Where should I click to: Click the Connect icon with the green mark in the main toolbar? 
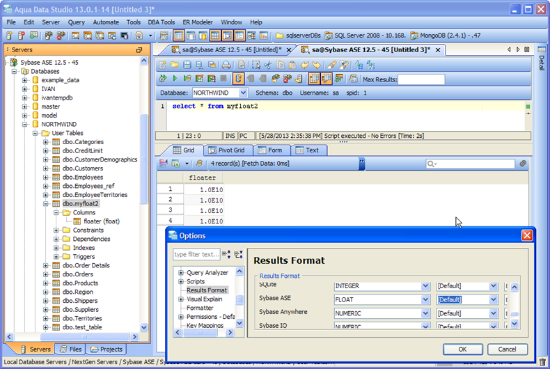(x=33, y=36)
